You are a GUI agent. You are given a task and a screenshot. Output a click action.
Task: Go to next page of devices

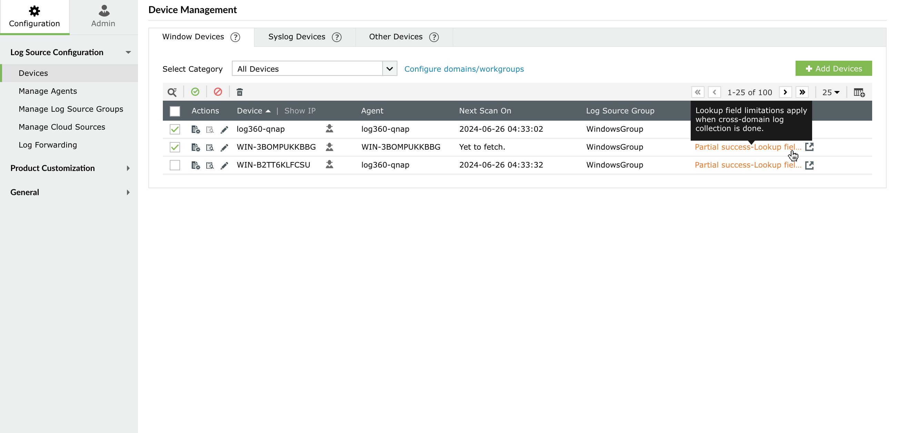786,92
